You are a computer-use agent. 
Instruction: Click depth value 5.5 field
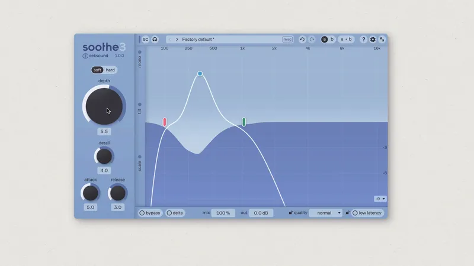click(104, 131)
